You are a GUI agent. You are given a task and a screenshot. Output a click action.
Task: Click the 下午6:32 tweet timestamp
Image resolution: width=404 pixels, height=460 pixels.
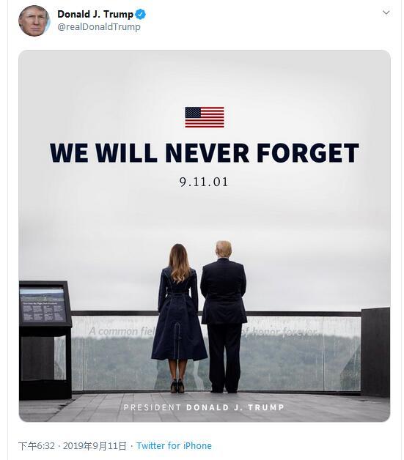pyautogui.click(x=37, y=446)
